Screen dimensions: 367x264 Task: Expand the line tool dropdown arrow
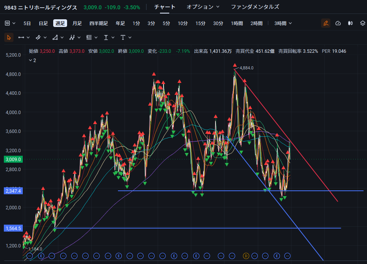(x=28, y=37)
